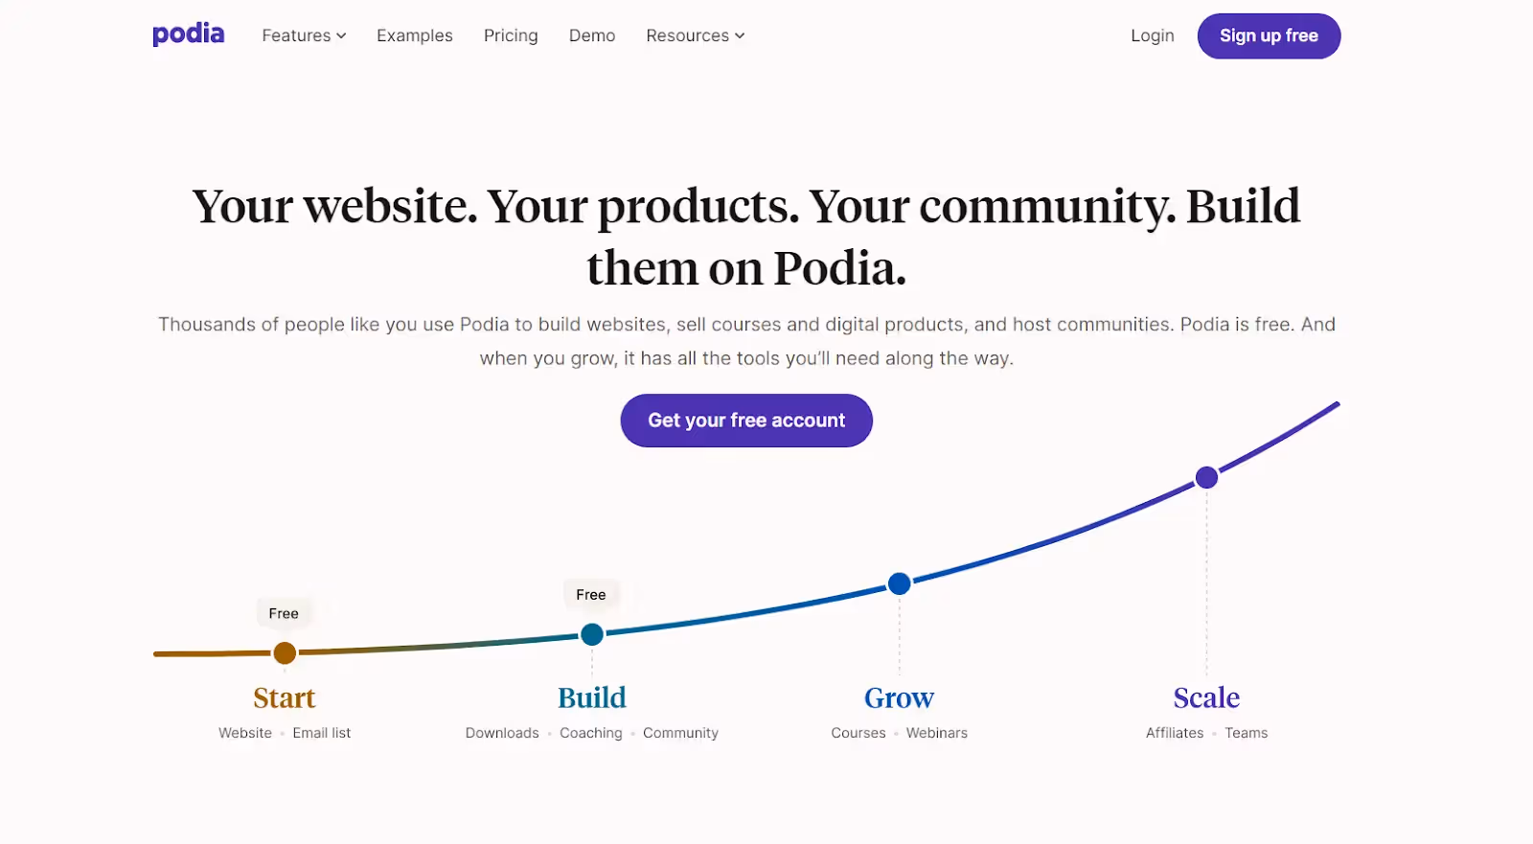Click the Webinars label under Grow
The height and width of the screenshot is (844, 1533).
pos(937,733)
